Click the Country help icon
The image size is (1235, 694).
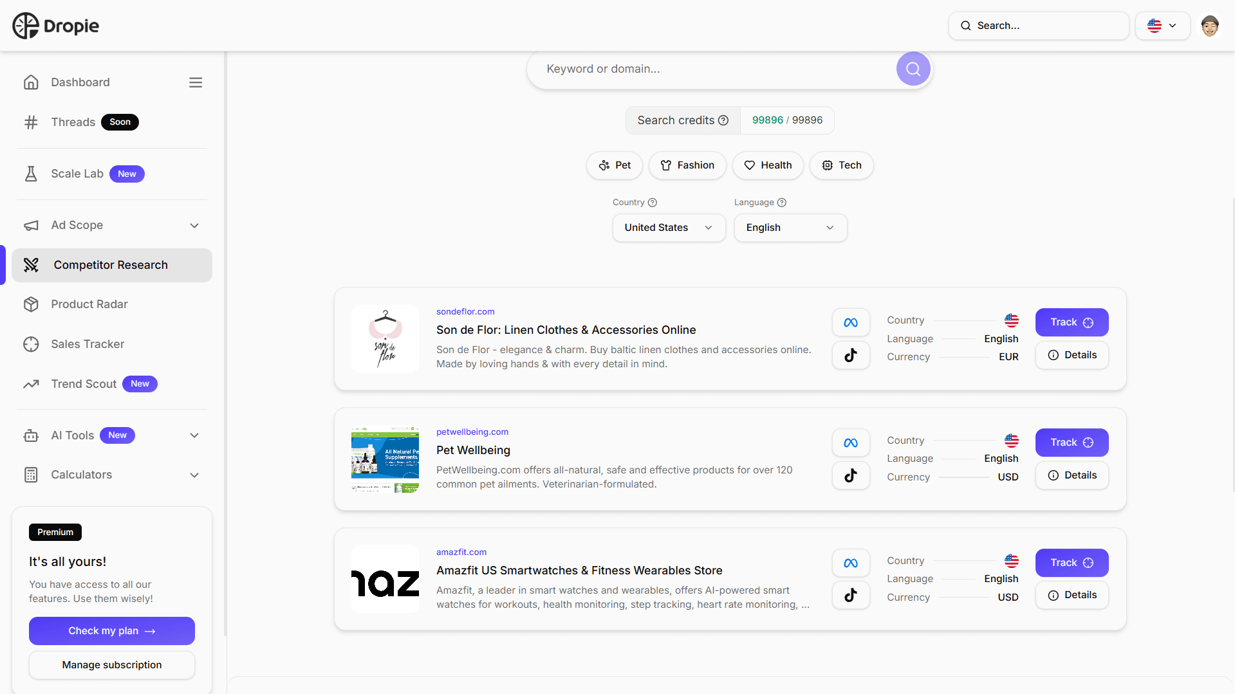pos(652,203)
